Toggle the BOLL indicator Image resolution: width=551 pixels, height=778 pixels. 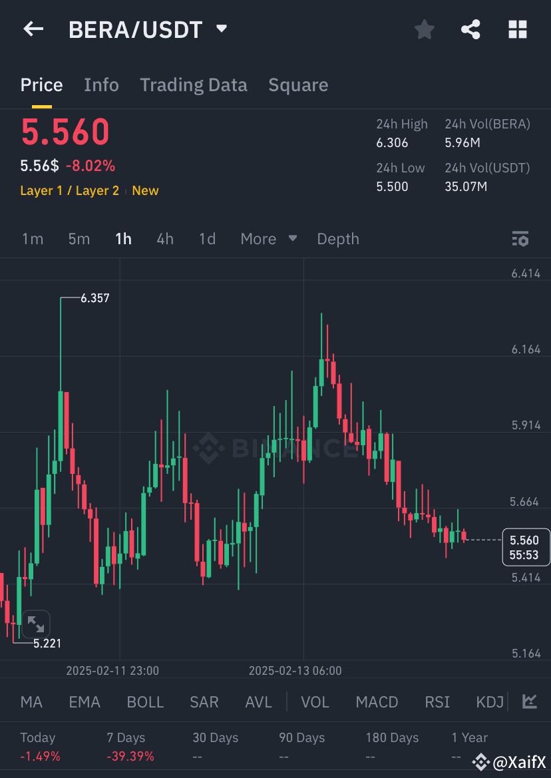[145, 702]
